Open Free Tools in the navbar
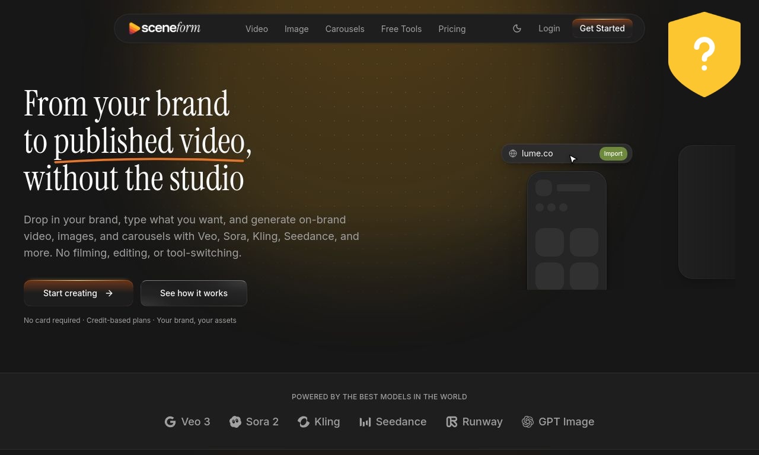This screenshot has height=455, width=759. click(401, 28)
